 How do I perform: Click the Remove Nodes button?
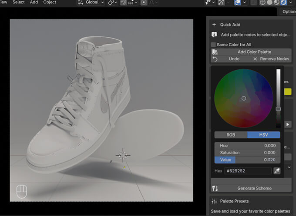click(x=271, y=59)
